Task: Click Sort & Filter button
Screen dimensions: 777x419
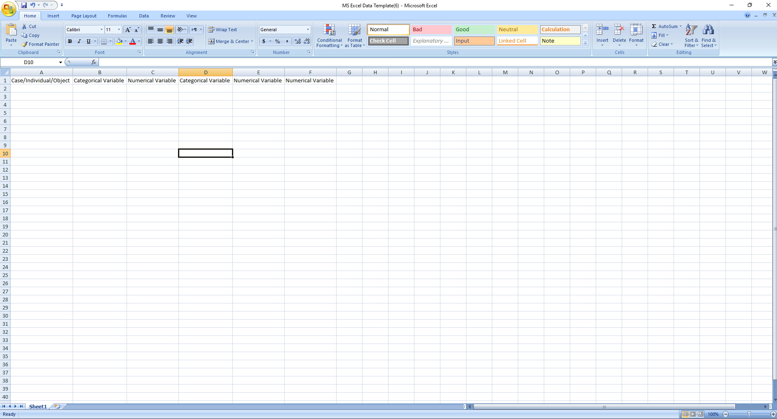Action: pos(691,36)
